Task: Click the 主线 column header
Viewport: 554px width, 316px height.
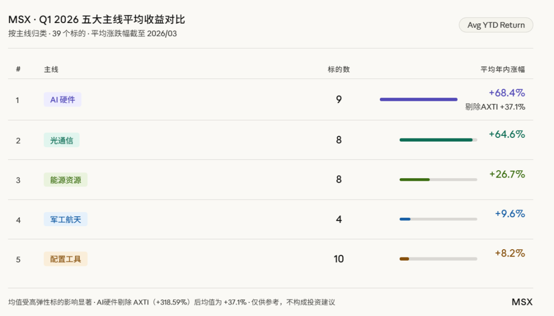Action: [51, 69]
